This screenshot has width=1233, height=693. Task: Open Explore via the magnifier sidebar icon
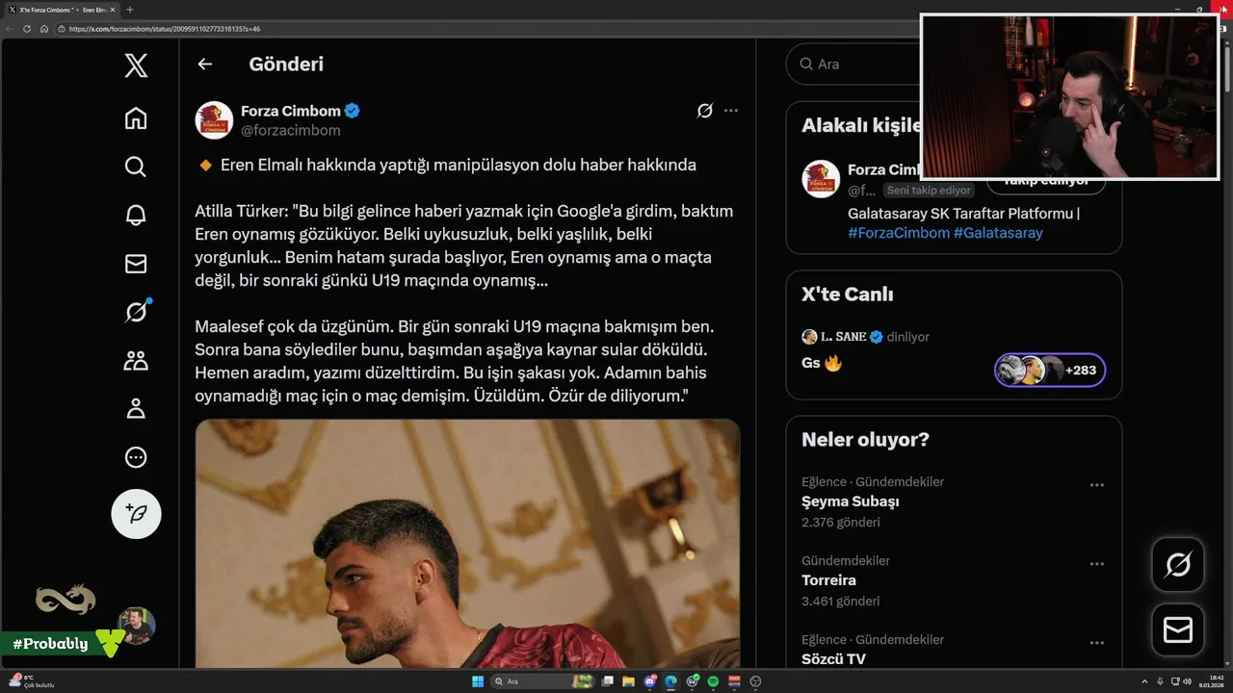coord(136,167)
